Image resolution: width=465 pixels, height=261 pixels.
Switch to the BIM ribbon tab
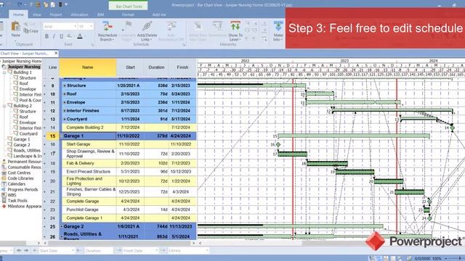(x=100, y=14)
